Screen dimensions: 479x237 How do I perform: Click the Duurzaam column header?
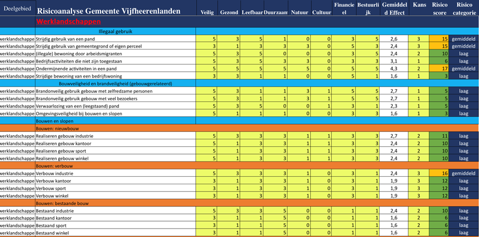[276, 12]
